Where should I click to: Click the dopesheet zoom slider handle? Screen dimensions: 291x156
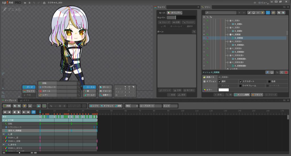pos(19,153)
